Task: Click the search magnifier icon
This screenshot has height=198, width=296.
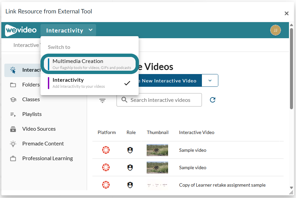Action: [124, 100]
